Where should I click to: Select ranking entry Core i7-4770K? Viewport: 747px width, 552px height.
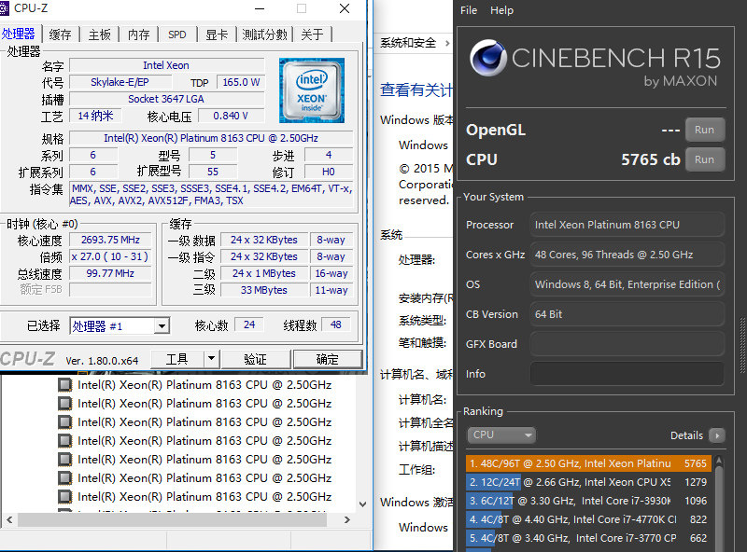pyautogui.click(x=588, y=519)
